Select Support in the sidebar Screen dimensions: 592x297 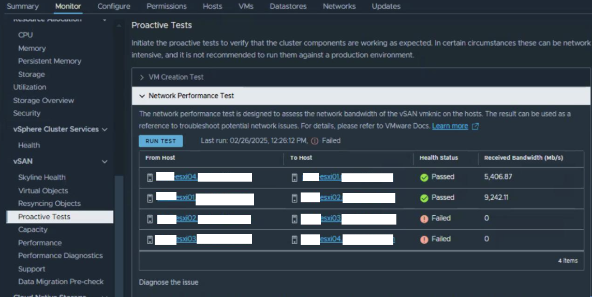coord(32,269)
